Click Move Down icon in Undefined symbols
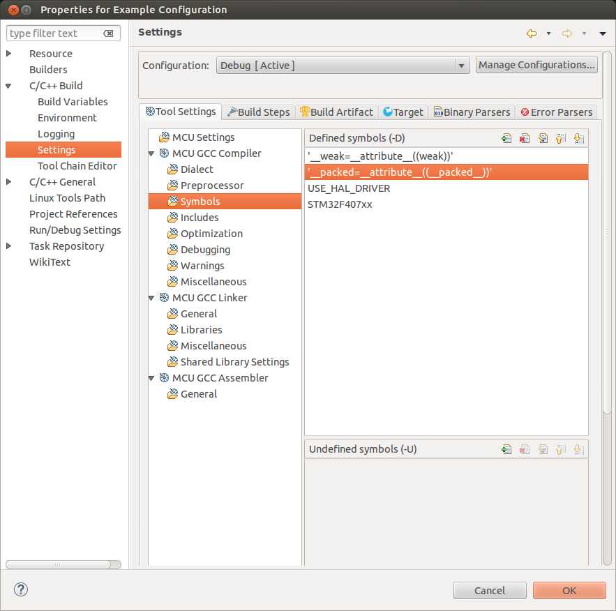Image resolution: width=616 pixels, height=611 pixels. point(578,449)
